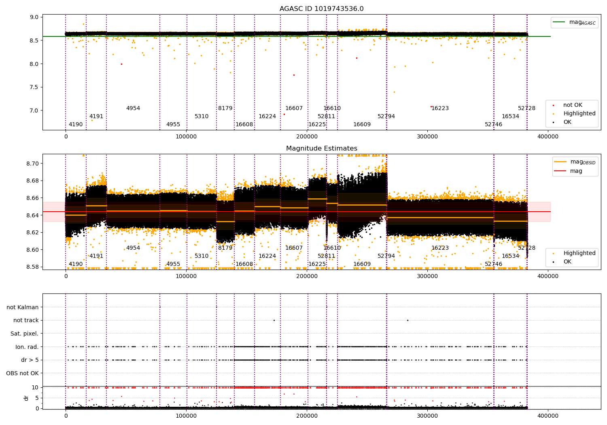The height and width of the screenshot is (425, 607).
Task: Click obsid label 52794 in Magnitude Estimates plot
Action: 386,256
